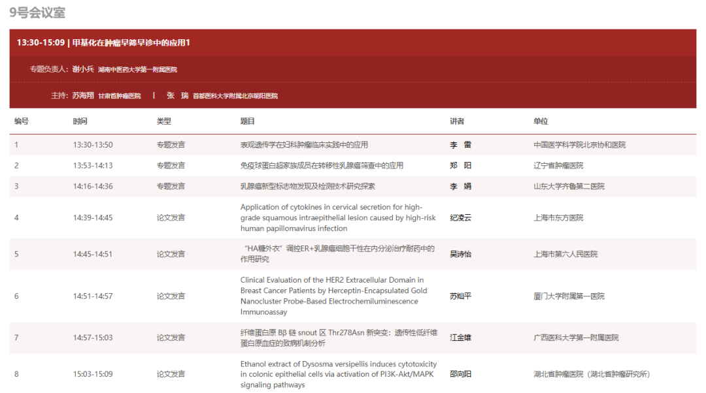Click 厦门大学附属第一医院 cell
Viewport: 706px width, 393px height.
pyautogui.click(x=569, y=296)
